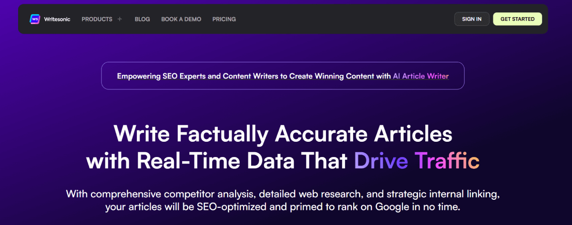Go to the BLOG page
This screenshot has width=572, height=225.
[x=142, y=20]
